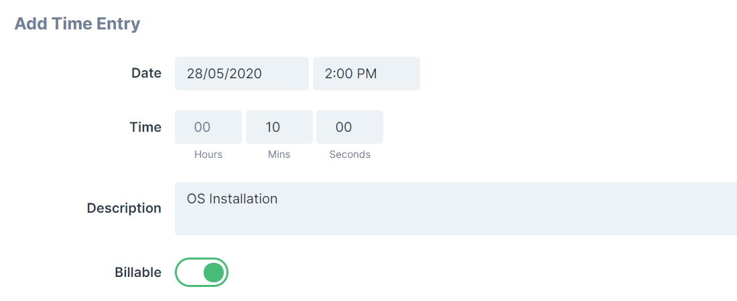Click the Billable label text
737x301 pixels.
click(x=138, y=272)
